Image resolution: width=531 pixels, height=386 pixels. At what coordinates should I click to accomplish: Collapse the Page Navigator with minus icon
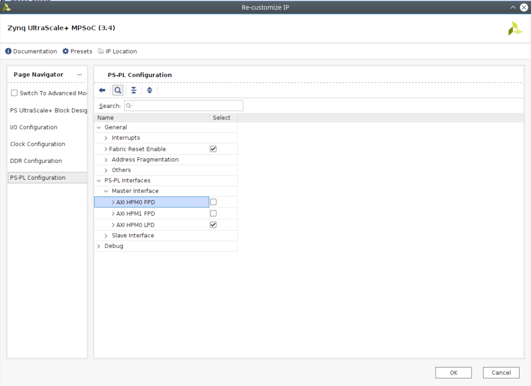click(x=79, y=75)
